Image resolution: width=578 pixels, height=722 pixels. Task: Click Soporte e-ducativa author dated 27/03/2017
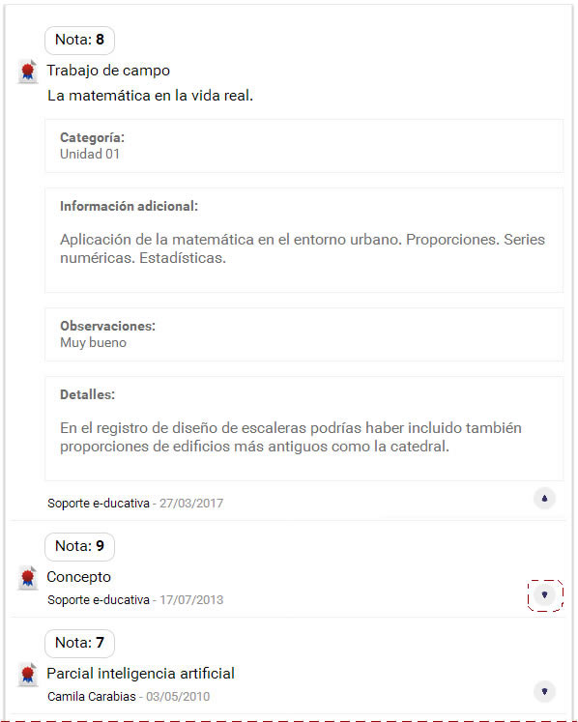coord(99,503)
